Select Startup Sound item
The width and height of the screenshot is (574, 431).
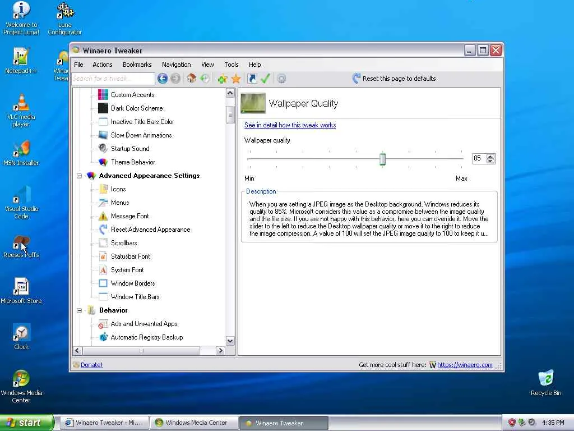pyautogui.click(x=130, y=148)
